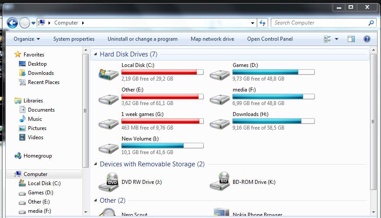Screen dimensions: 381x218
Task: Refresh the Computer view
Action: tap(262, 23)
